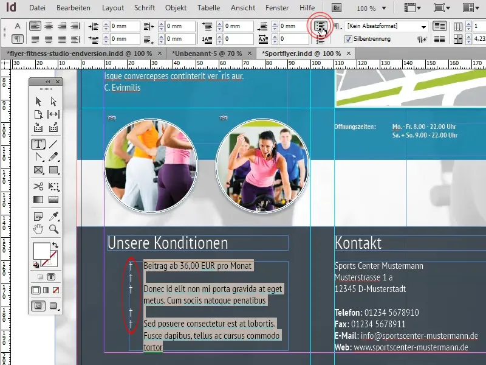This screenshot has width=486, height=365.
Task: Enable Align to Baseline Grid
Action: pyautogui.click(x=439, y=39)
